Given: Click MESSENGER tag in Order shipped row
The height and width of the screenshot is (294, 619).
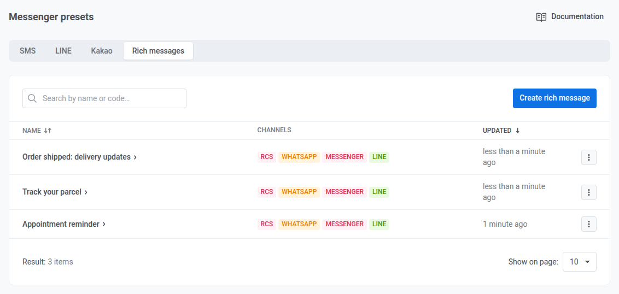Looking at the screenshot, I should (x=344, y=157).
